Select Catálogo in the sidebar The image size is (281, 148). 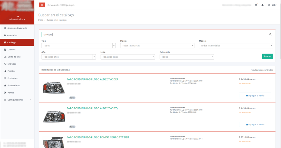point(17,42)
